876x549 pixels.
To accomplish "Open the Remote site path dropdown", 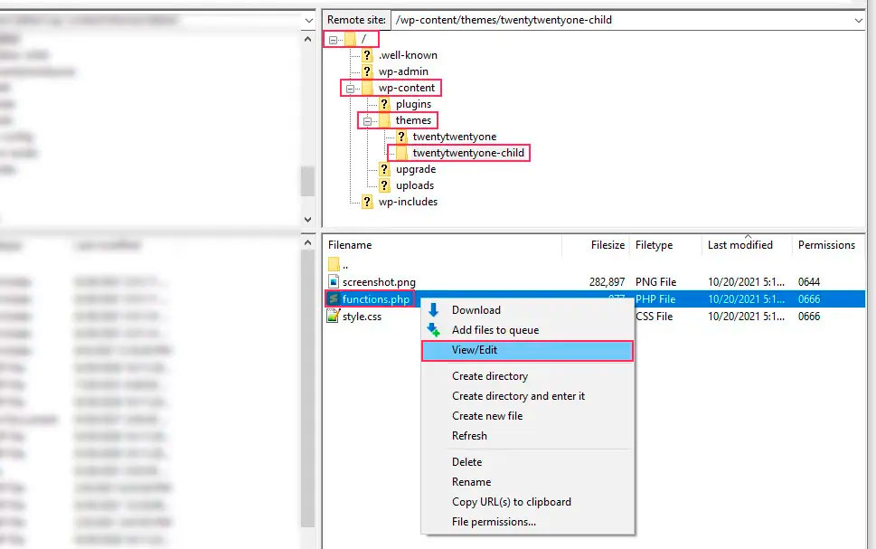I will 858,20.
